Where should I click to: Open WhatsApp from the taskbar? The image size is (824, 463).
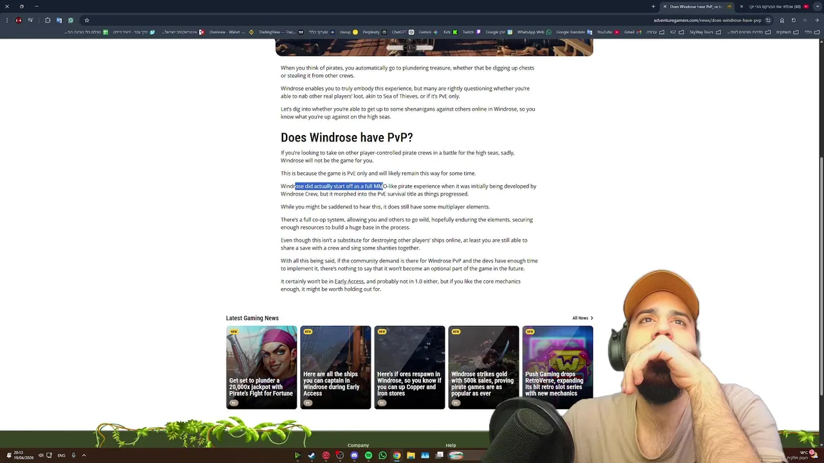pyautogui.click(x=382, y=455)
